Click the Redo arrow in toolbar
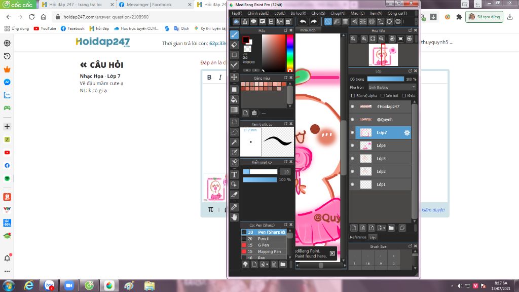The image size is (519, 292). pyautogui.click(x=313, y=21)
